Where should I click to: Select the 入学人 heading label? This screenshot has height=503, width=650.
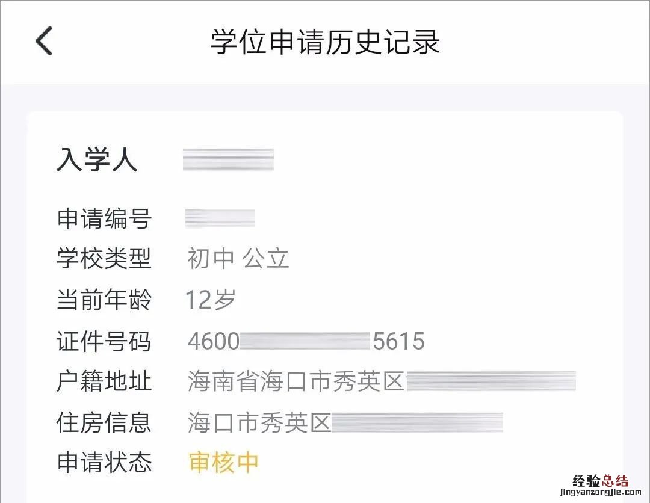tap(97, 160)
